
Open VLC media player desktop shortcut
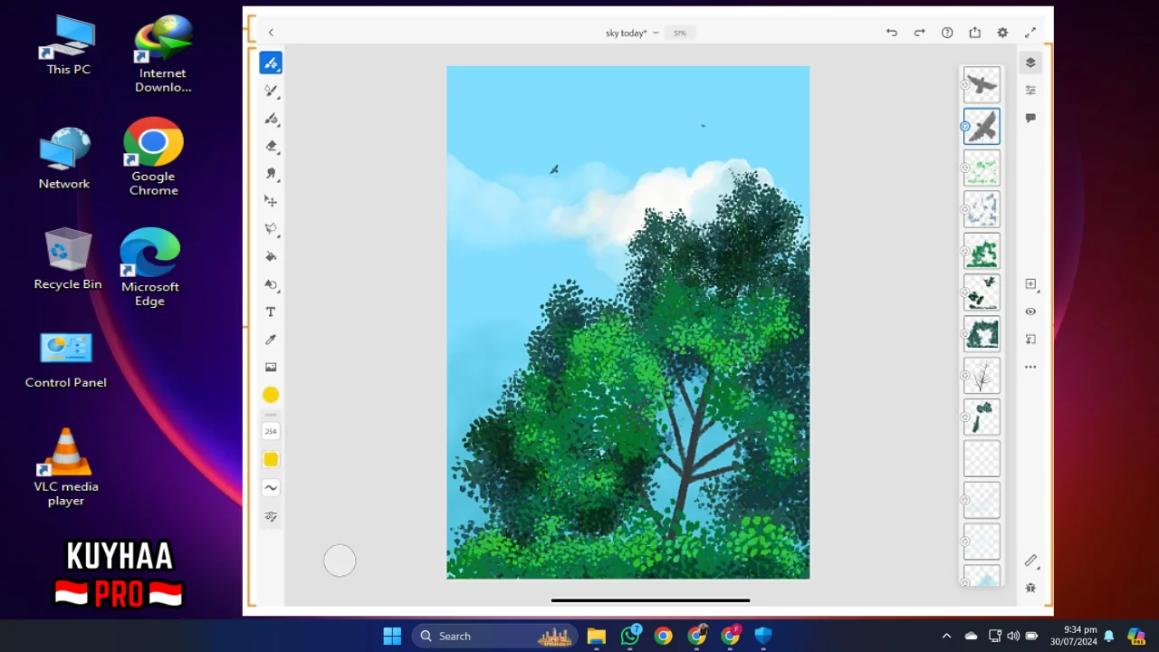tap(66, 466)
